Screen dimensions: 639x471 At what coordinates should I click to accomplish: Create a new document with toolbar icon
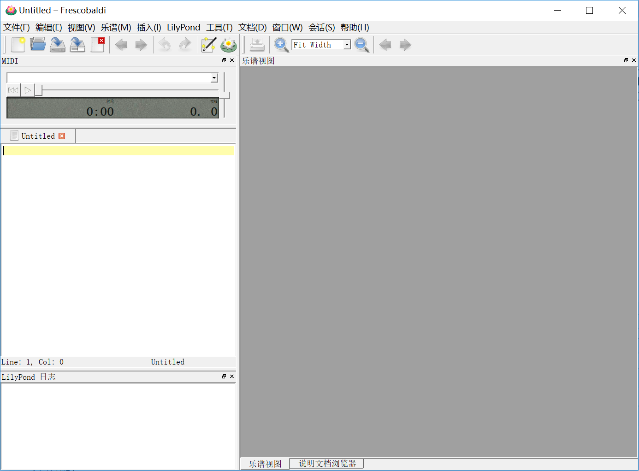[18, 45]
